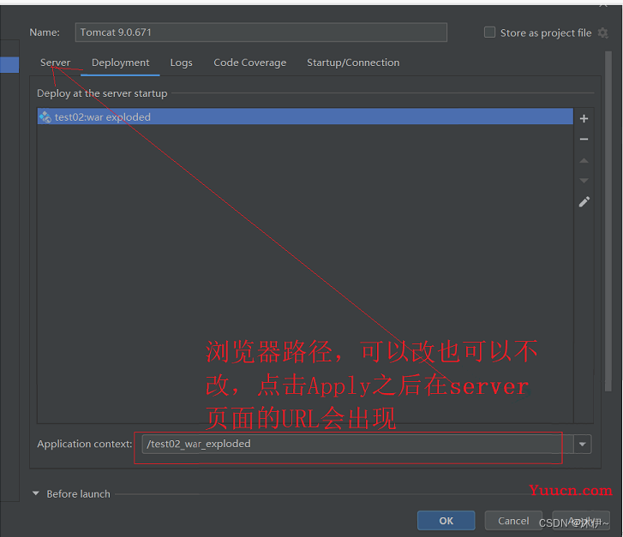The height and width of the screenshot is (537, 623).
Task: Click the Apply button
Action: (x=581, y=521)
